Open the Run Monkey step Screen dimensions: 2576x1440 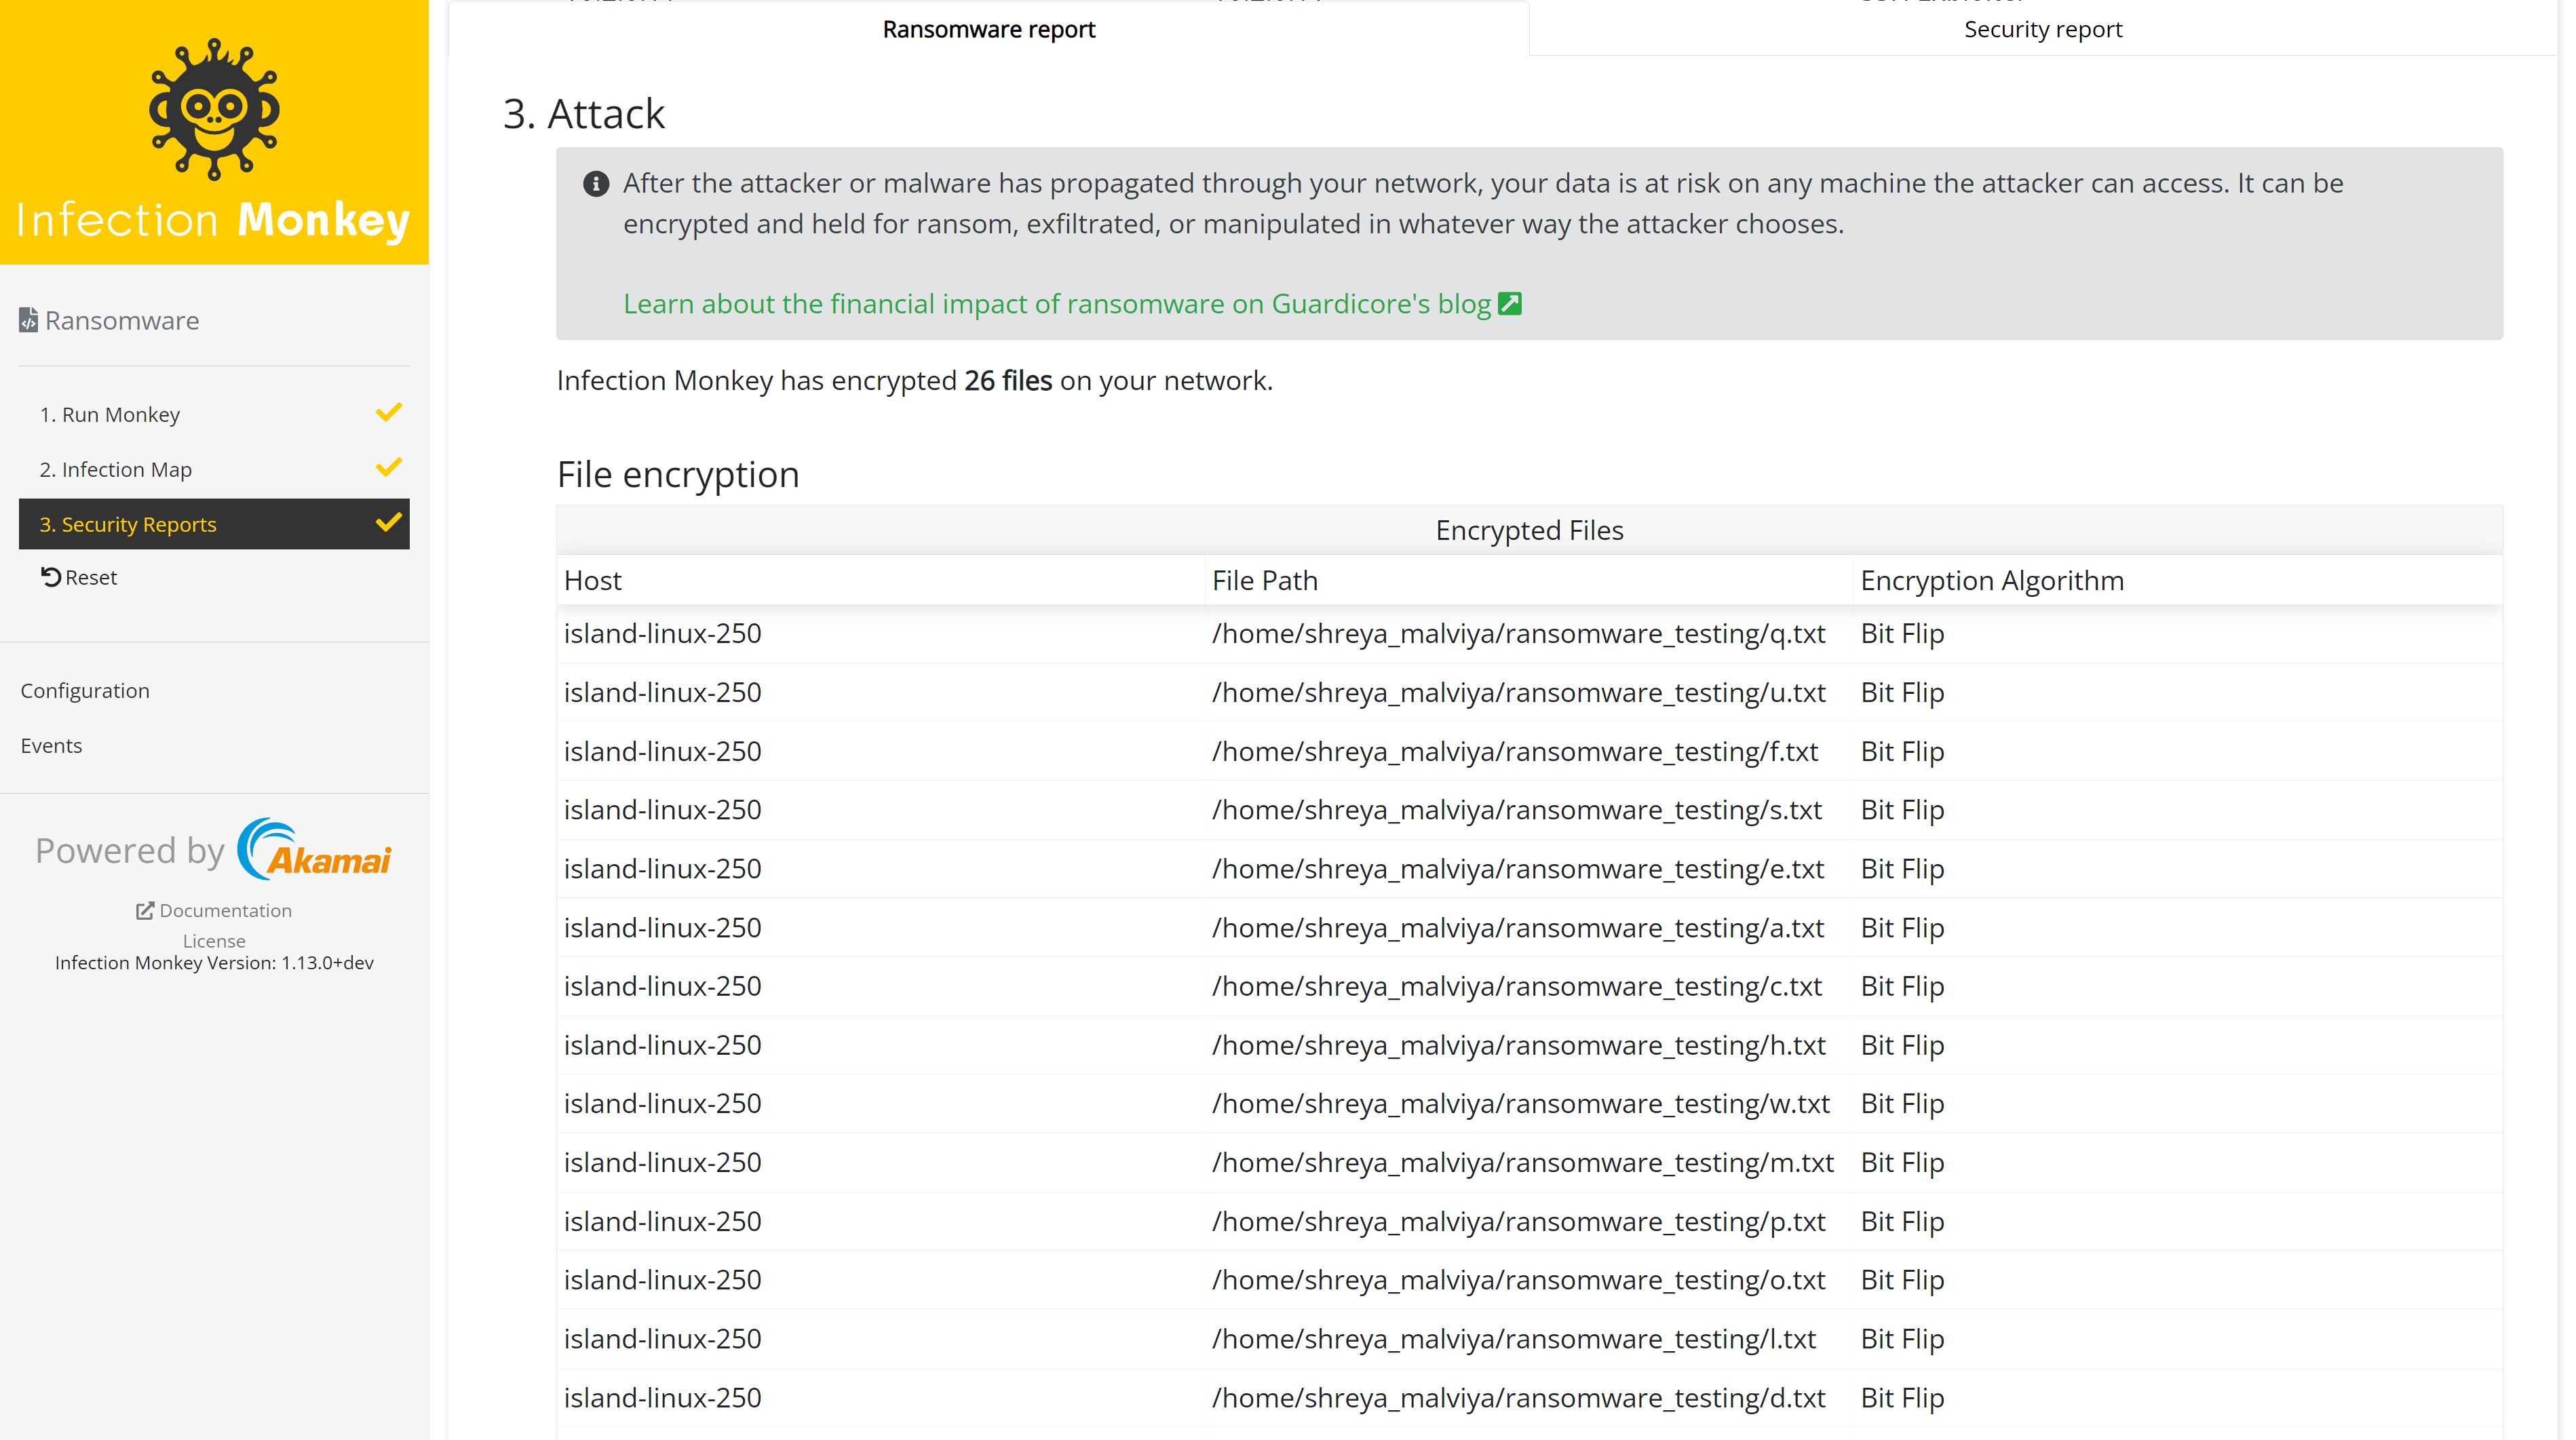tap(110, 414)
